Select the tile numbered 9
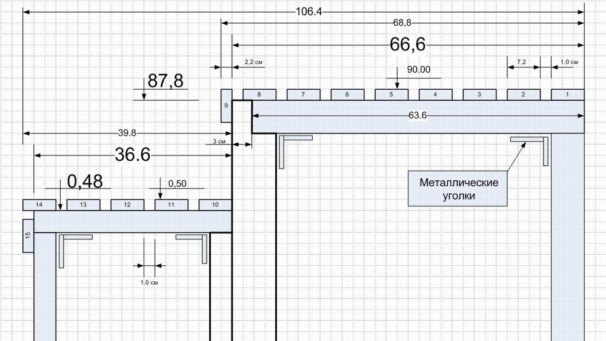 [x=227, y=106]
